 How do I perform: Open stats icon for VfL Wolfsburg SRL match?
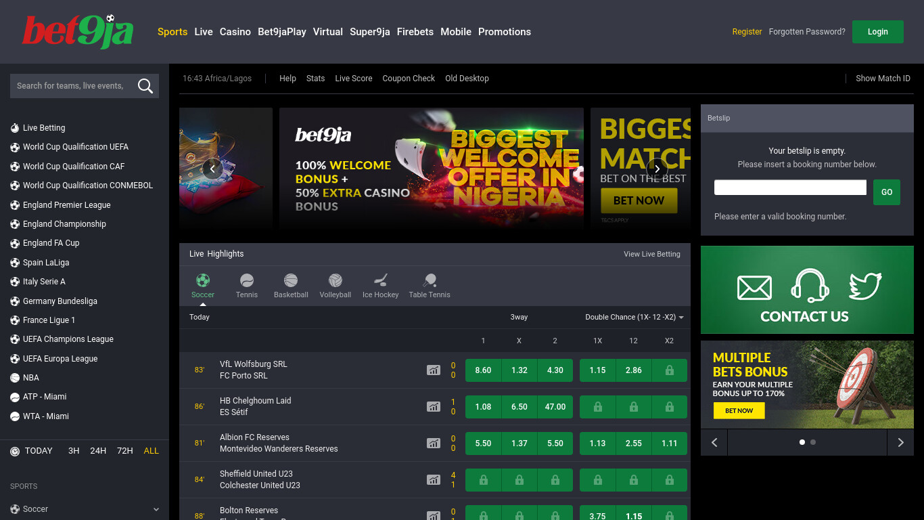coord(433,370)
